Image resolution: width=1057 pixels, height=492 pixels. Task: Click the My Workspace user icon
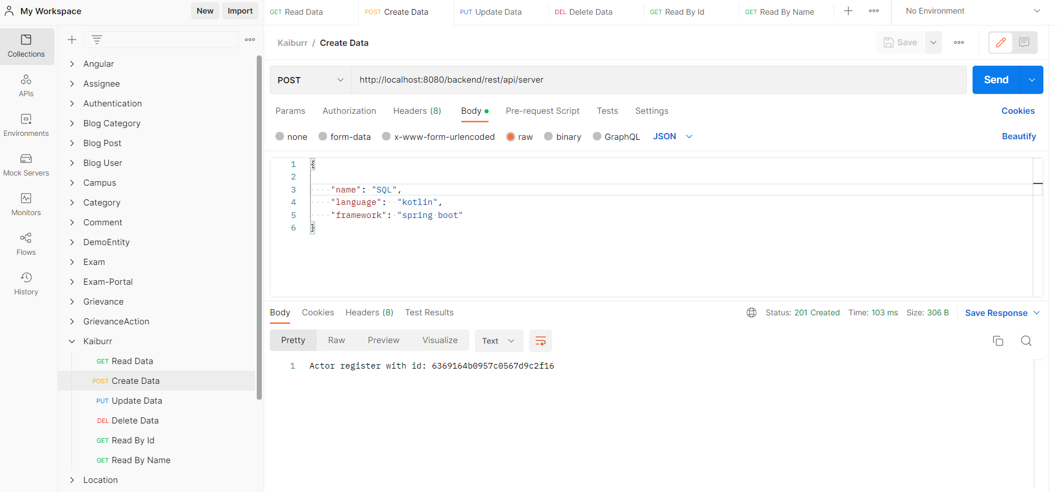tap(9, 11)
